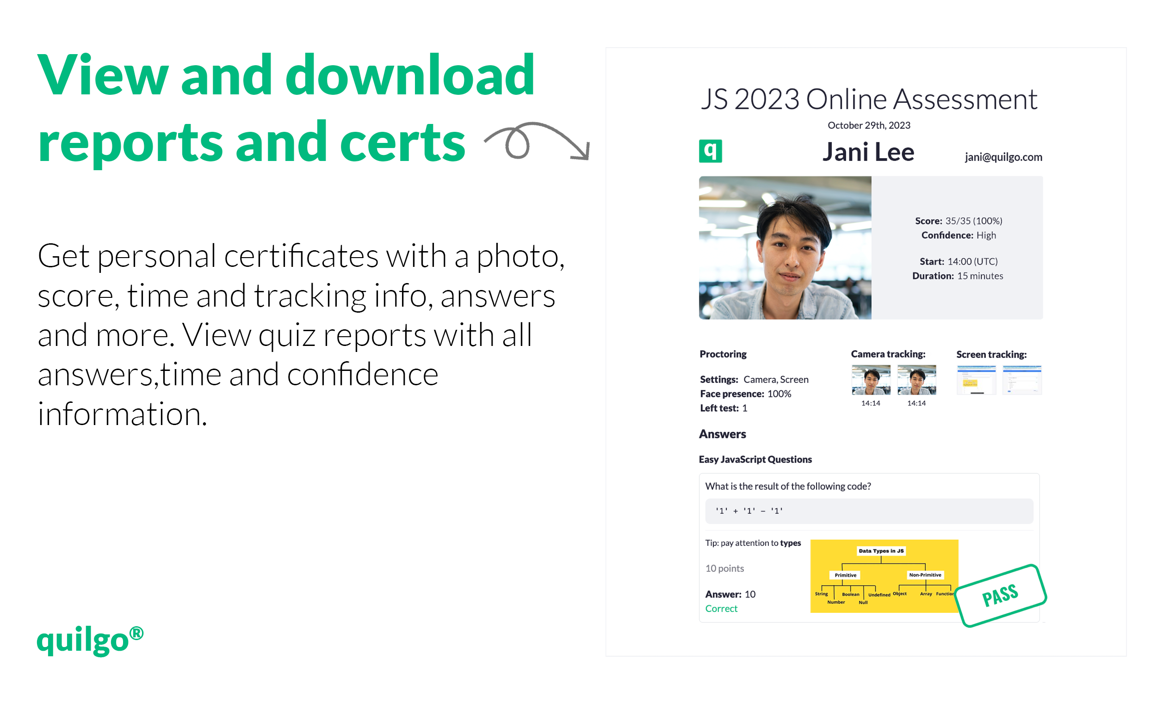Click the 'Start: 14:00 (UTC)' line
Viewport: 1175px width, 703px height.
click(x=958, y=261)
